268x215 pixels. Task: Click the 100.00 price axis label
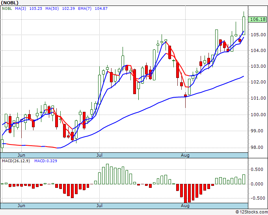pos(258,115)
